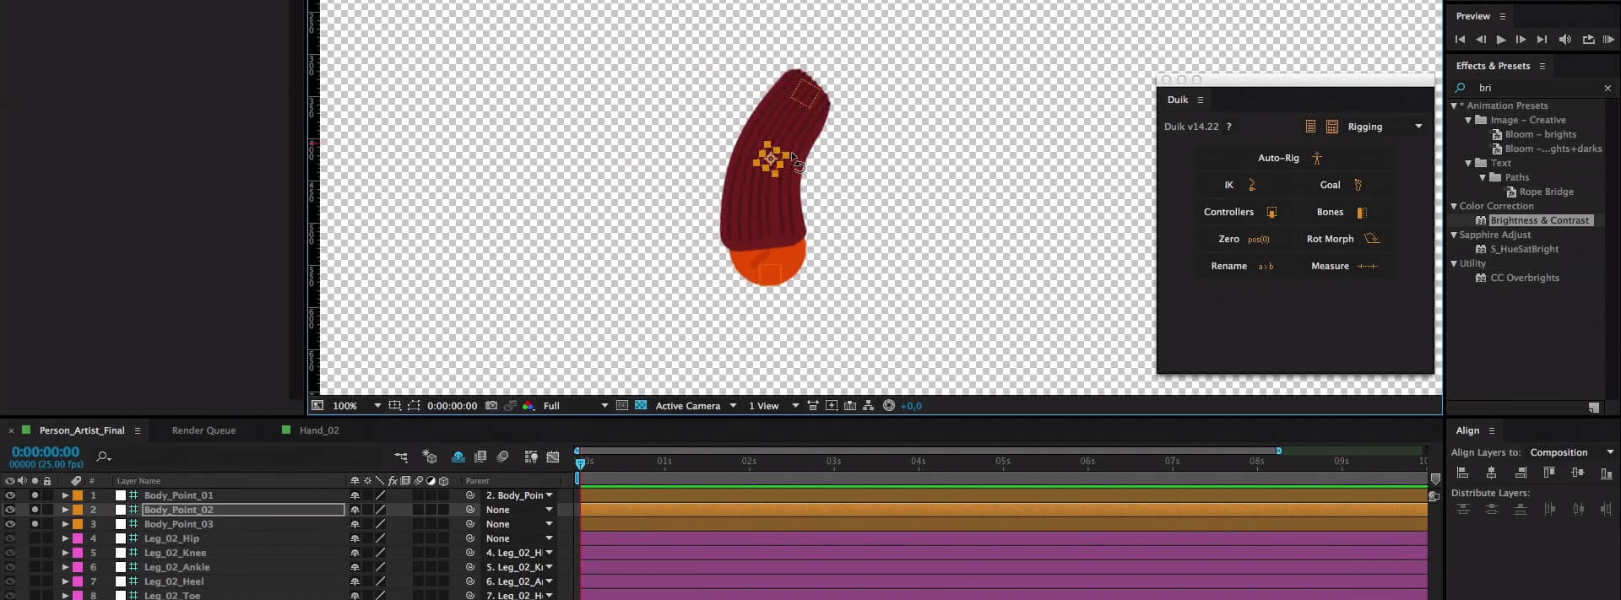The width and height of the screenshot is (1621, 600).
Task: Click the timeline layer search icon
Action: click(x=103, y=457)
